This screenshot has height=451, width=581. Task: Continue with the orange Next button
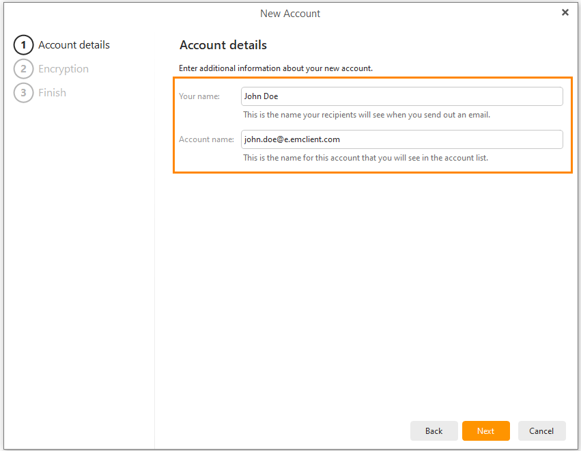(486, 431)
